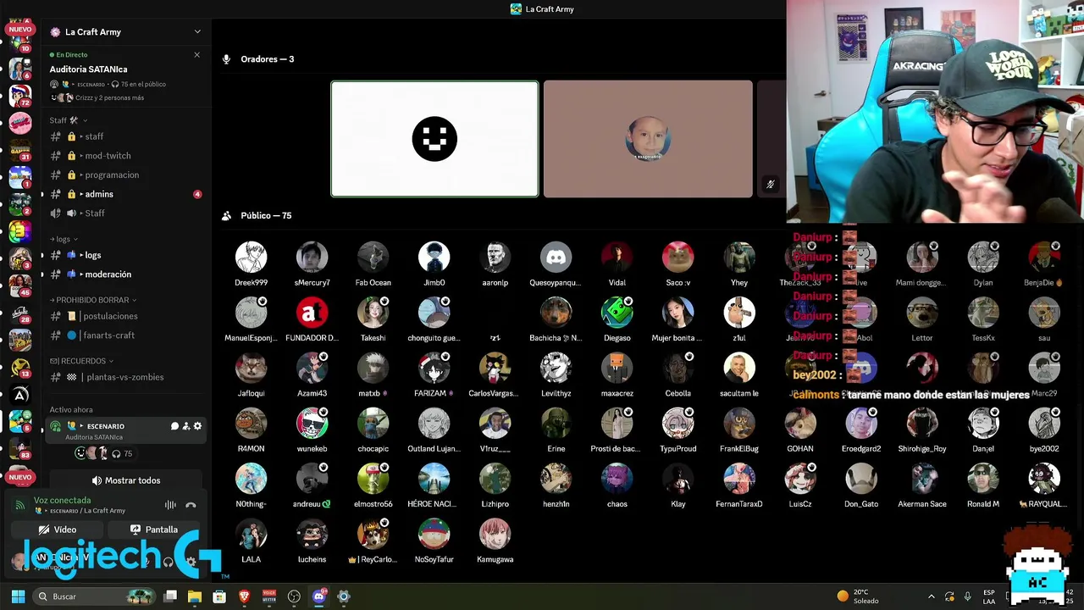Select the first speaker tile with smiley
This screenshot has width=1084, height=610.
coord(434,139)
